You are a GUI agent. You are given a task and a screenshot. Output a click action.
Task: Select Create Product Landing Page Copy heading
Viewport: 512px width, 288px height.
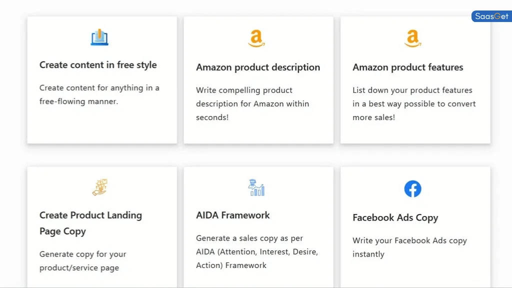(x=91, y=223)
